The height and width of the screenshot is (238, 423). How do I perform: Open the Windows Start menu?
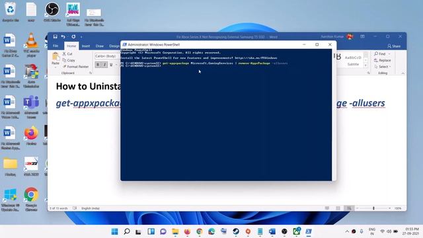click(x=114, y=231)
